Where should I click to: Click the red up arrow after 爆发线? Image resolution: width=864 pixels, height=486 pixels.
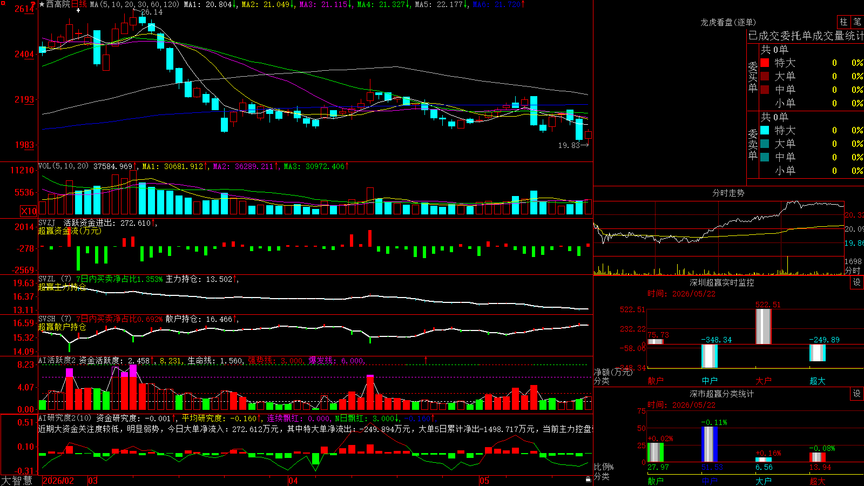426,360
